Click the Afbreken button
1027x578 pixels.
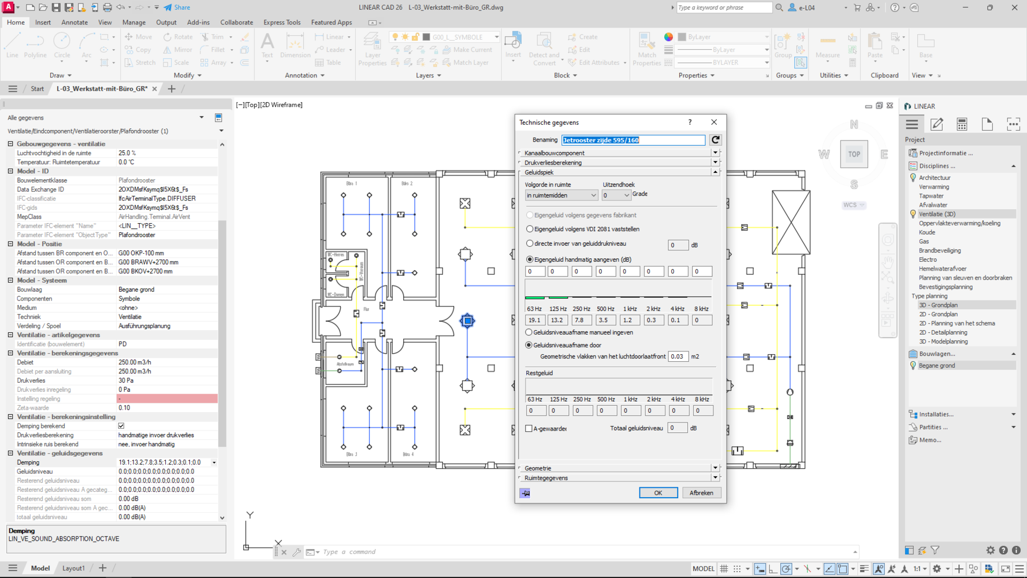[701, 493]
